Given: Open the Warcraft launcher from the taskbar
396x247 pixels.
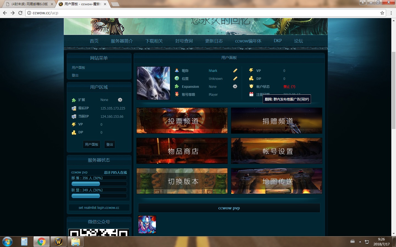Looking at the screenshot, I should tap(58, 242).
